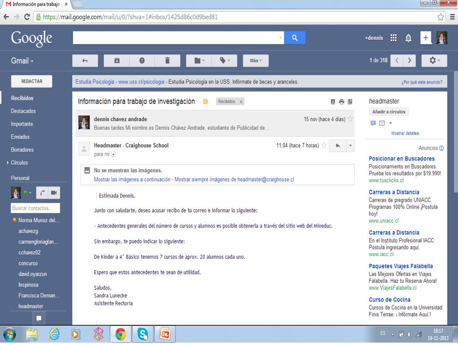Archive this conversation
This screenshot has width=458, height=344.
[x=117, y=61]
